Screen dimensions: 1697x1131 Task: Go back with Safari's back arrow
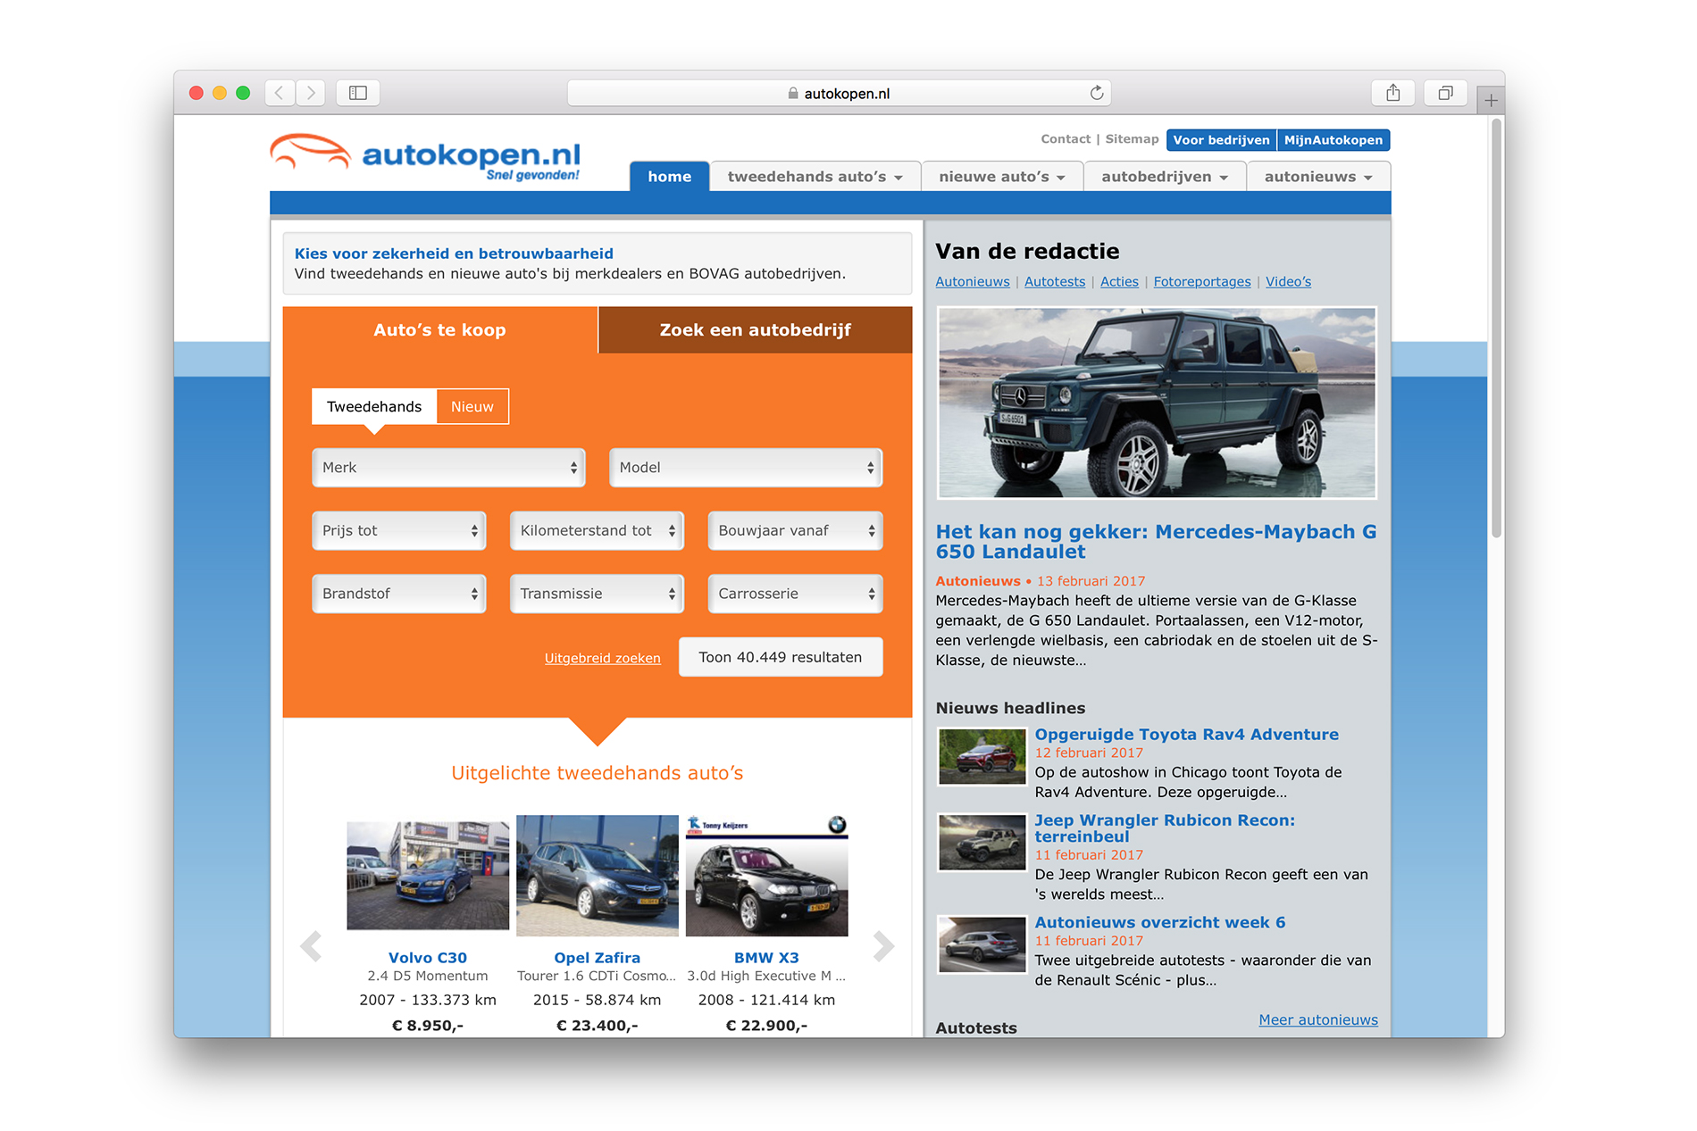[280, 93]
